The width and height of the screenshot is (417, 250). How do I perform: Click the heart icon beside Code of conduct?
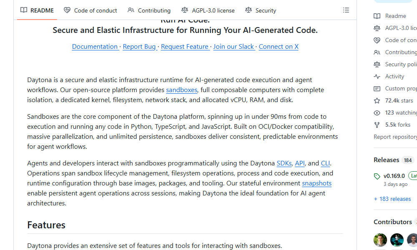pyautogui.click(x=67, y=10)
